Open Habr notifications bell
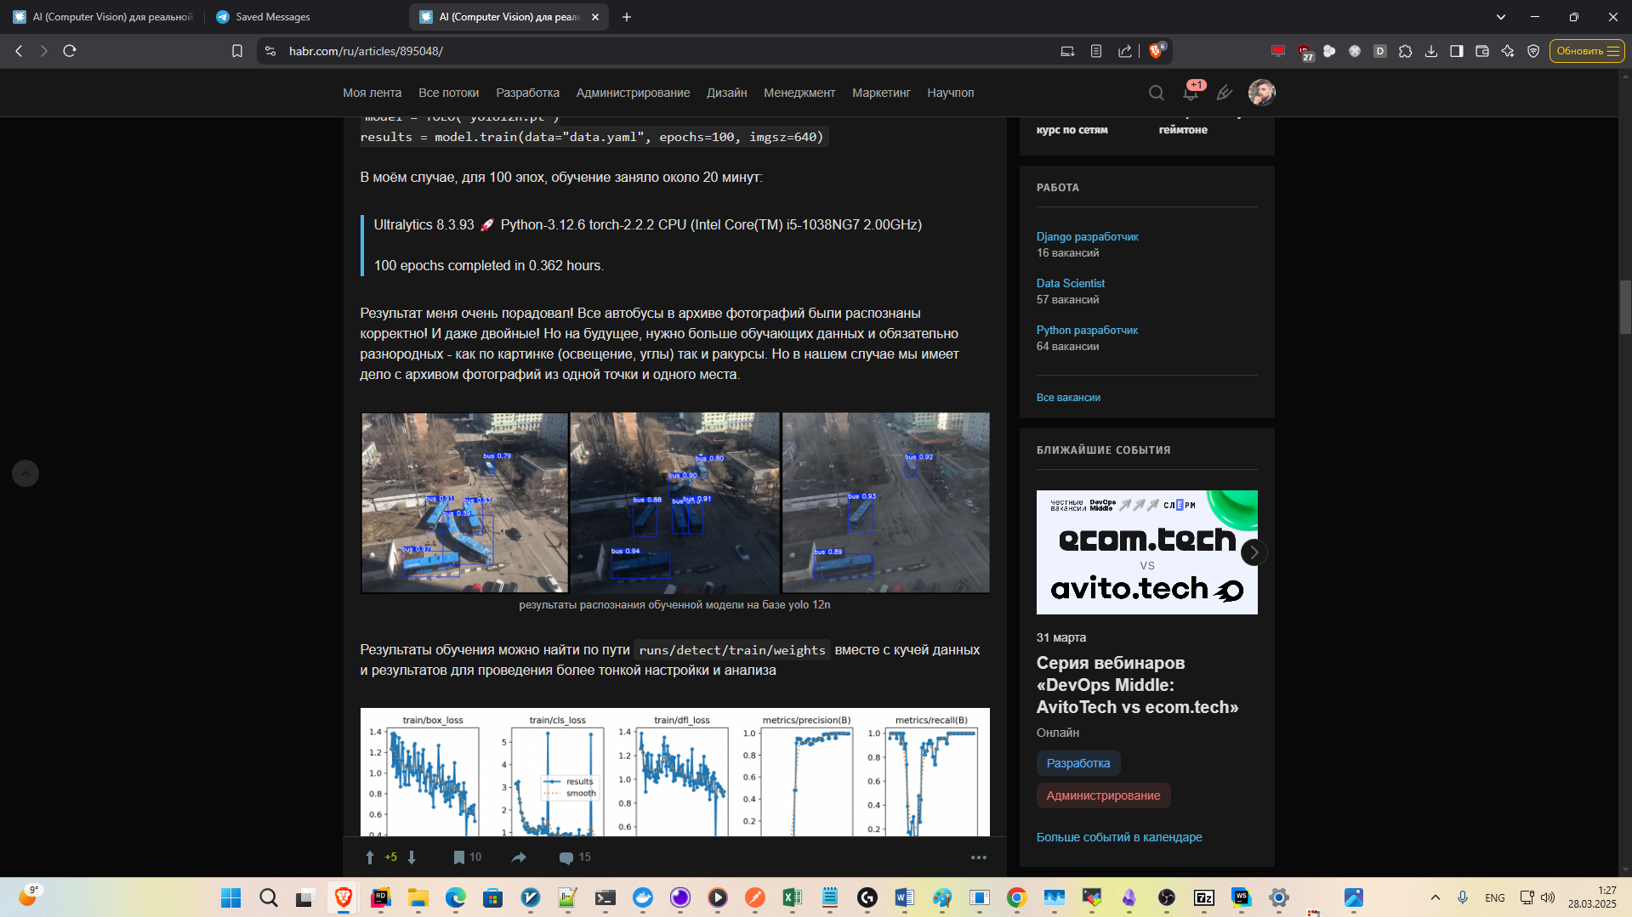The height and width of the screenshot is (917, 1632). tap(1191, 93)
